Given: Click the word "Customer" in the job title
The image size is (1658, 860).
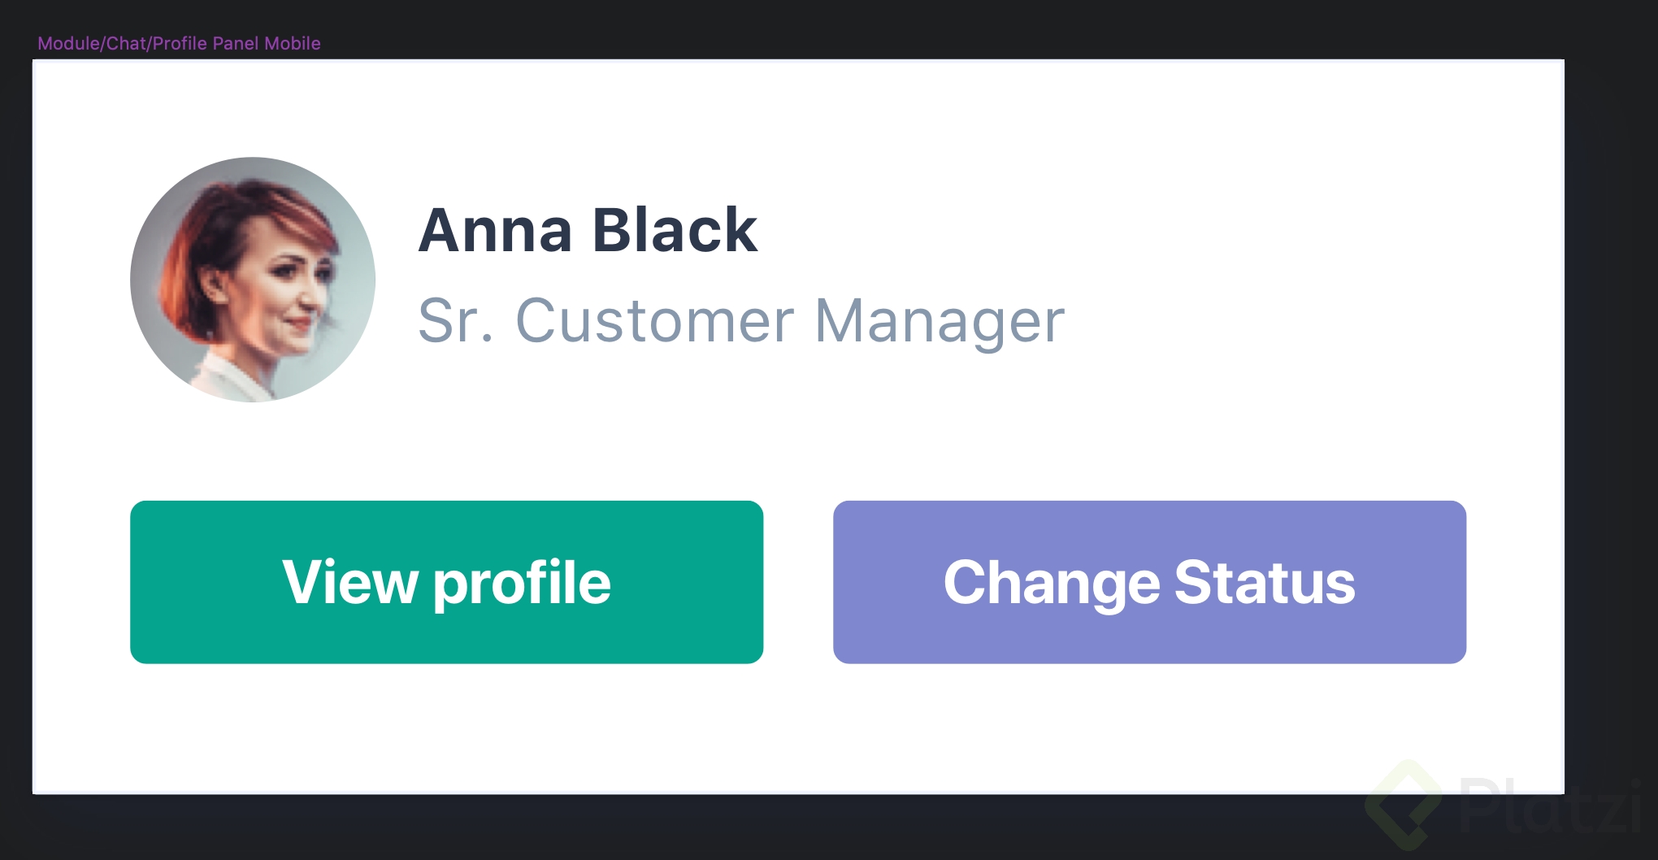Looking at the screenshot, I should [654, 320].
